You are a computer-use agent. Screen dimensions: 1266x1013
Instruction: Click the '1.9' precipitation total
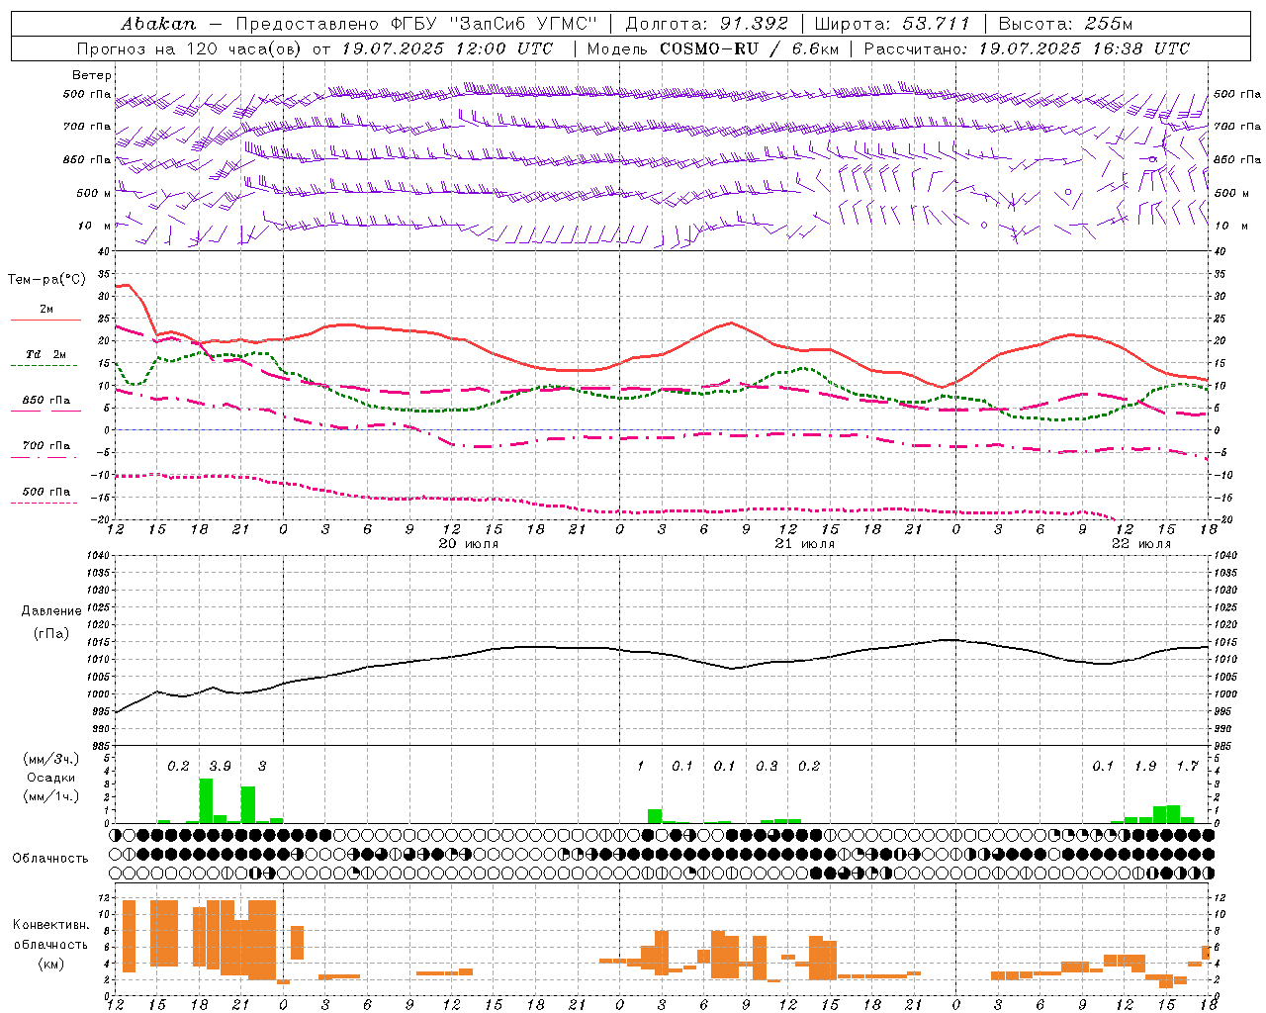[x=1145, y=766]
